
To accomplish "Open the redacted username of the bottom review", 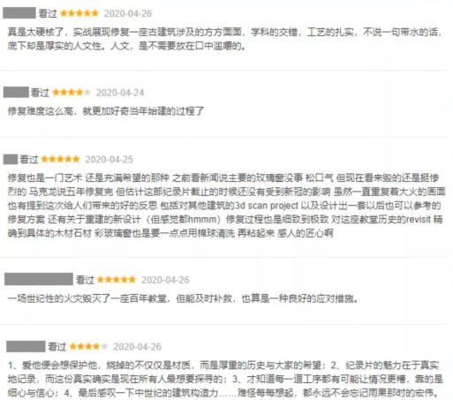I will [x=26, y=346].
